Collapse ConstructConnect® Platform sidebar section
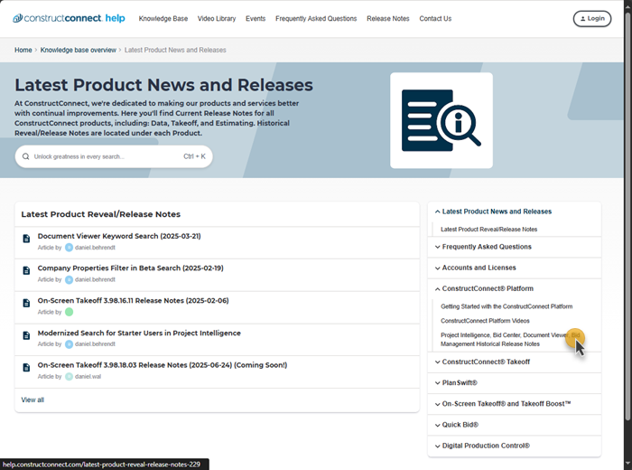 click(437, 289)
